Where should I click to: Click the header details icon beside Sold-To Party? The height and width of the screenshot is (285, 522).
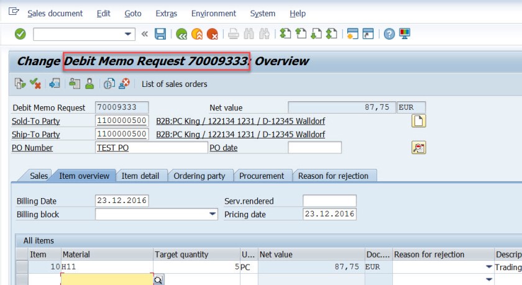pyautogui.click(x=418, y=121)
